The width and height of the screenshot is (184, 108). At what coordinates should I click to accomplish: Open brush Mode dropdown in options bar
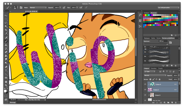coord(38,8)
